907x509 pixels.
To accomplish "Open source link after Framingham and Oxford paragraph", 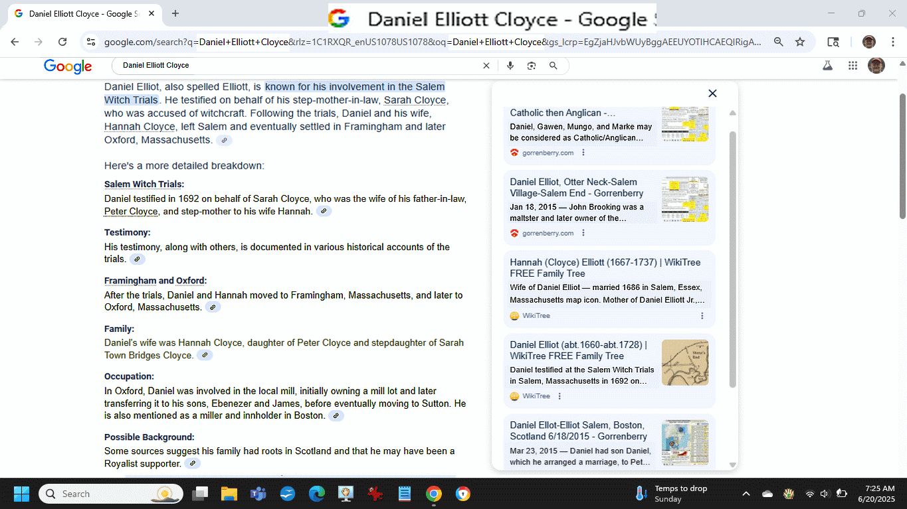I will [213, 307].
